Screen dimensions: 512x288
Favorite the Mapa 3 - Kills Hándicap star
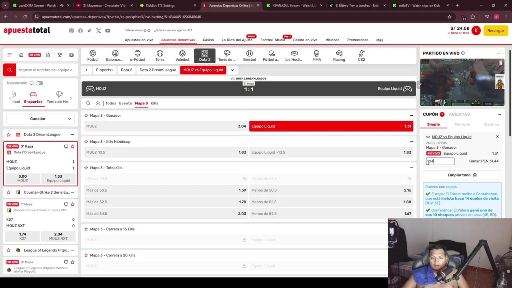click(x=86, y=142)
